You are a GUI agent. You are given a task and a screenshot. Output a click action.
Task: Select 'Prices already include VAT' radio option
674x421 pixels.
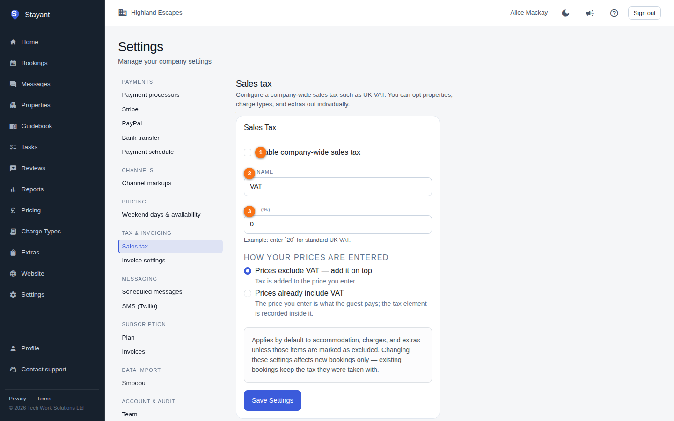[x=248, y=293]
